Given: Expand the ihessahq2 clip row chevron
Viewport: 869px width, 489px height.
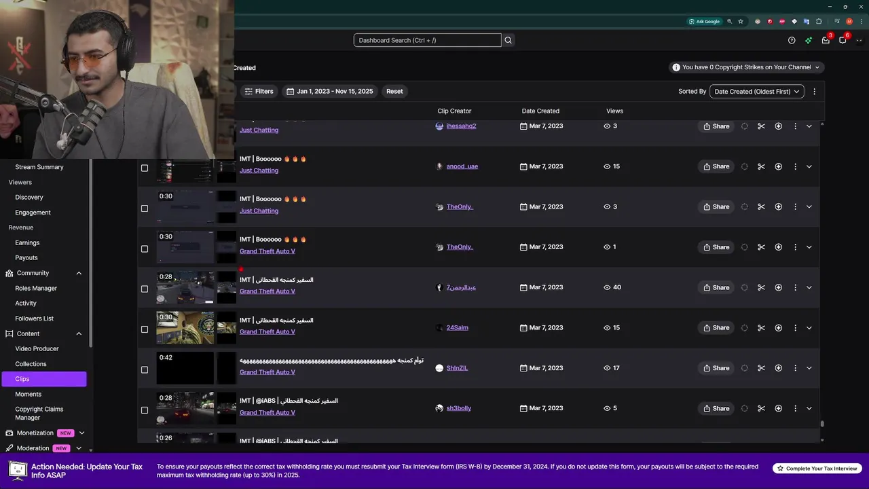Looking at the screenshot, I should [x=809, y=126].
